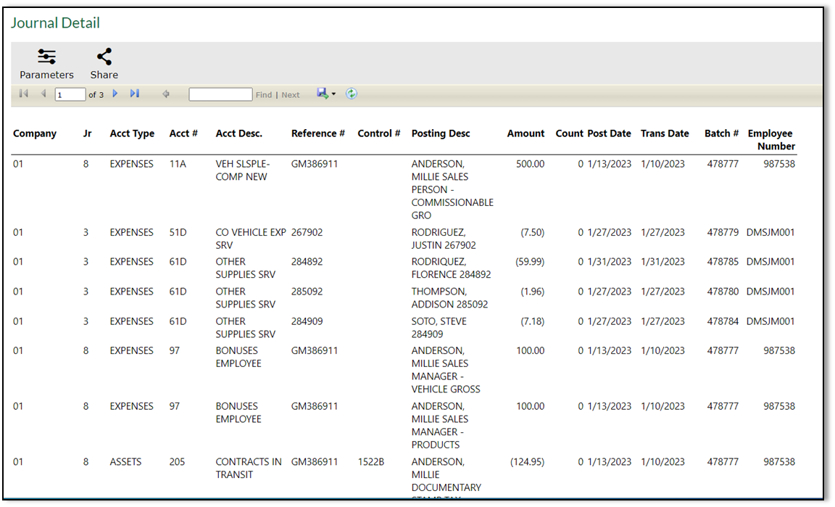Go to the last report page
This screenshot has height=507, width=835.
pyautogui.click(x=134, y=94)
